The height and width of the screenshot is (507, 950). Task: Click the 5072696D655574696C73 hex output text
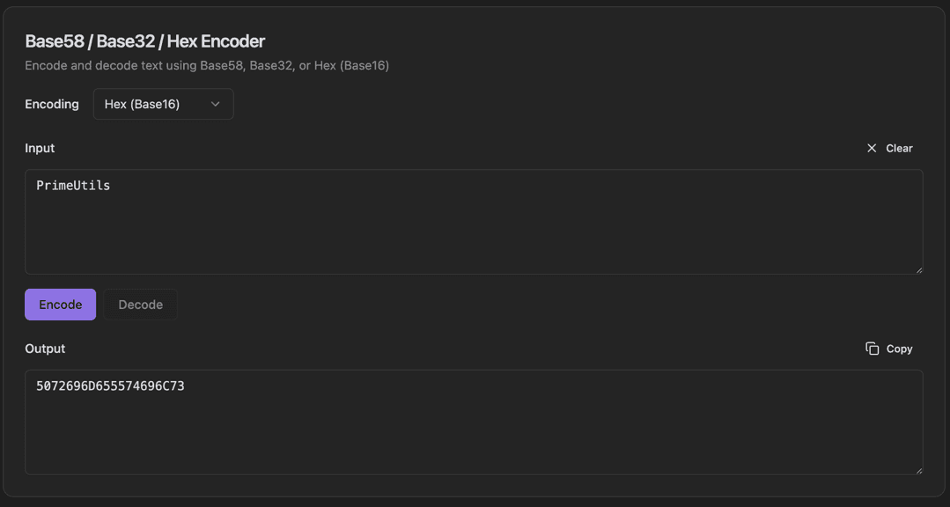(110, 386)
